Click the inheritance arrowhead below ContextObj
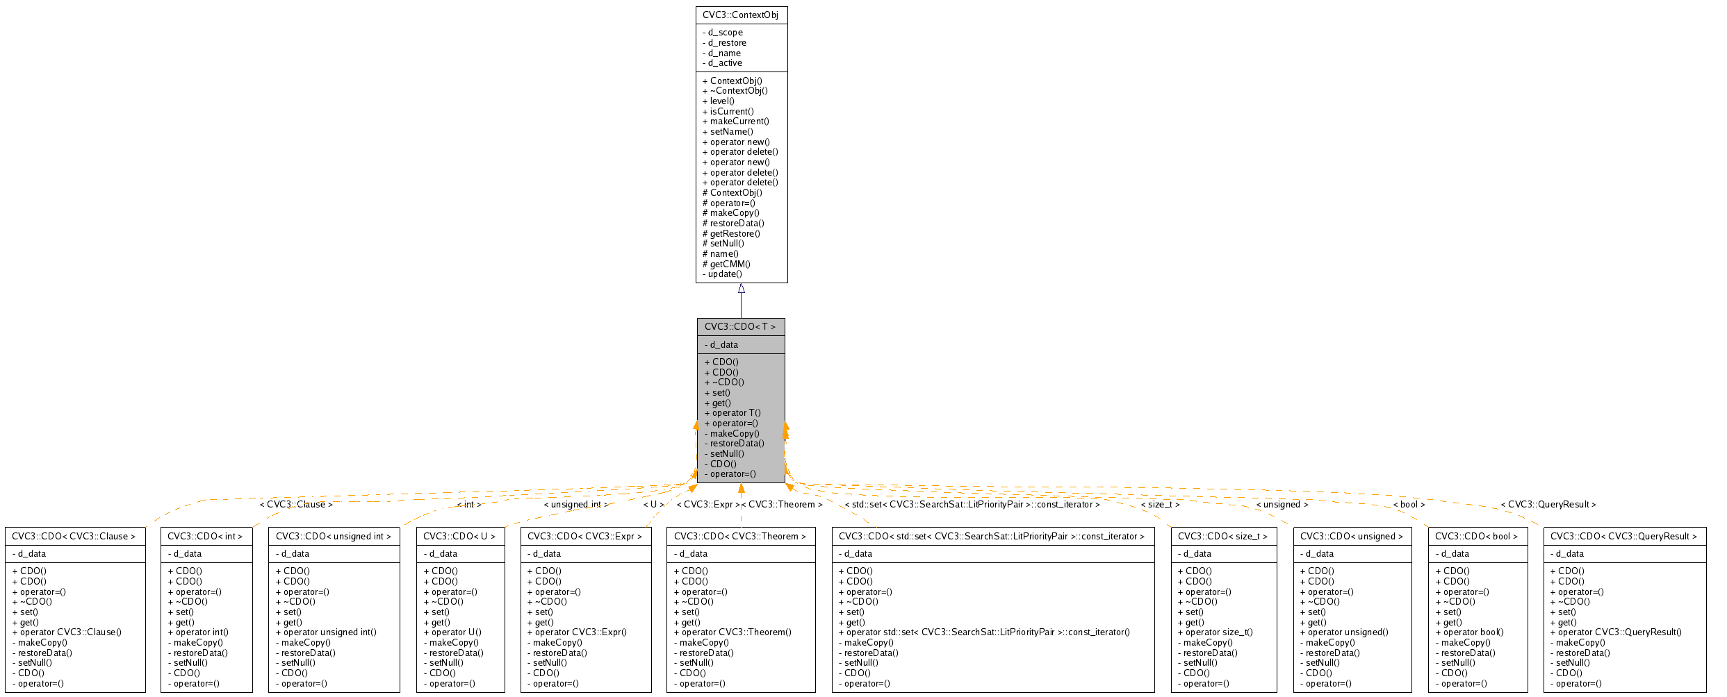Screen dimensions: 1727x697 pos(741,288)
